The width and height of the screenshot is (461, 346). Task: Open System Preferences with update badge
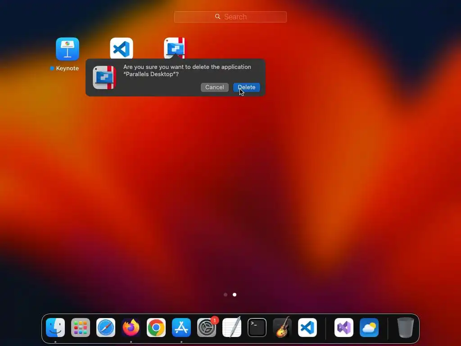[x=207, y=328]
